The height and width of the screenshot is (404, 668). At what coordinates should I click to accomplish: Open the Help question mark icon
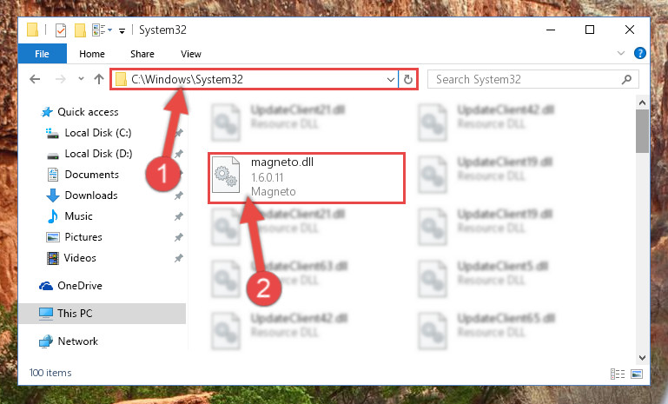pos(639,53)
